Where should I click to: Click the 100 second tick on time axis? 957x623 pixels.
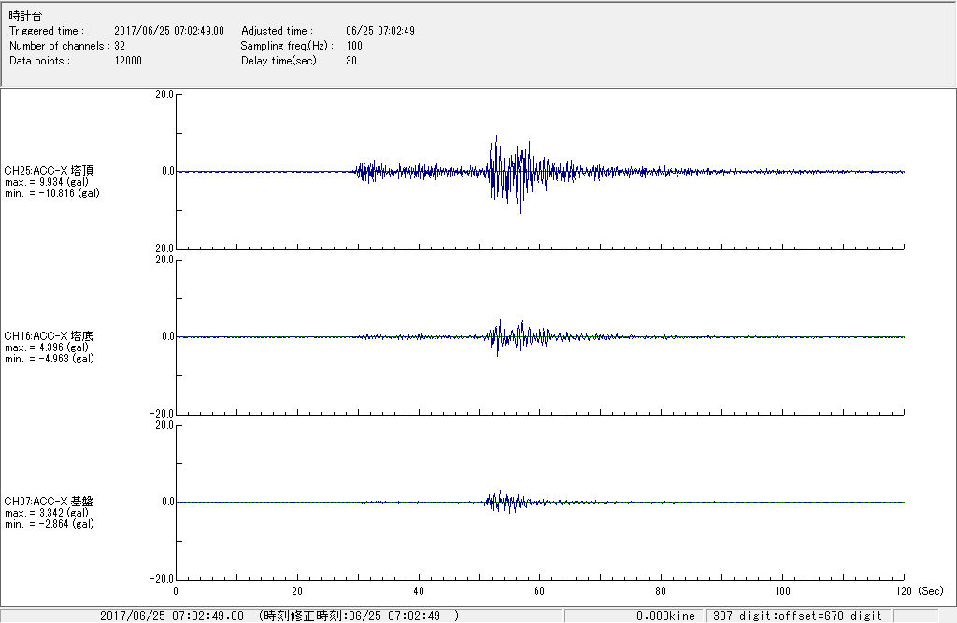coord(782,590)
